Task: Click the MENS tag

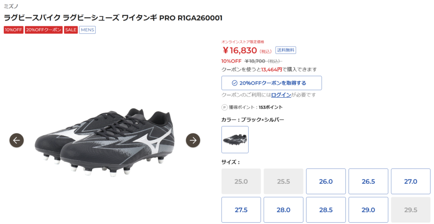Action: pos(87,30)
